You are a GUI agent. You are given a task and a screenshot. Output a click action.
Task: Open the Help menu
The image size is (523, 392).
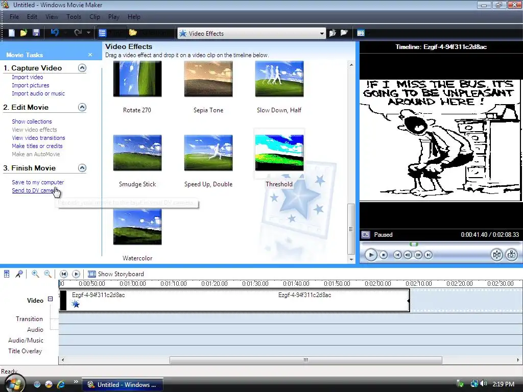pyautogui.click(x=134, y=17)
